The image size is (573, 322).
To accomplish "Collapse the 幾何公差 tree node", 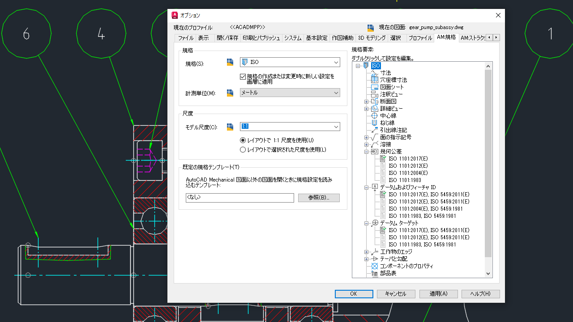I will (x=367, y=152).
